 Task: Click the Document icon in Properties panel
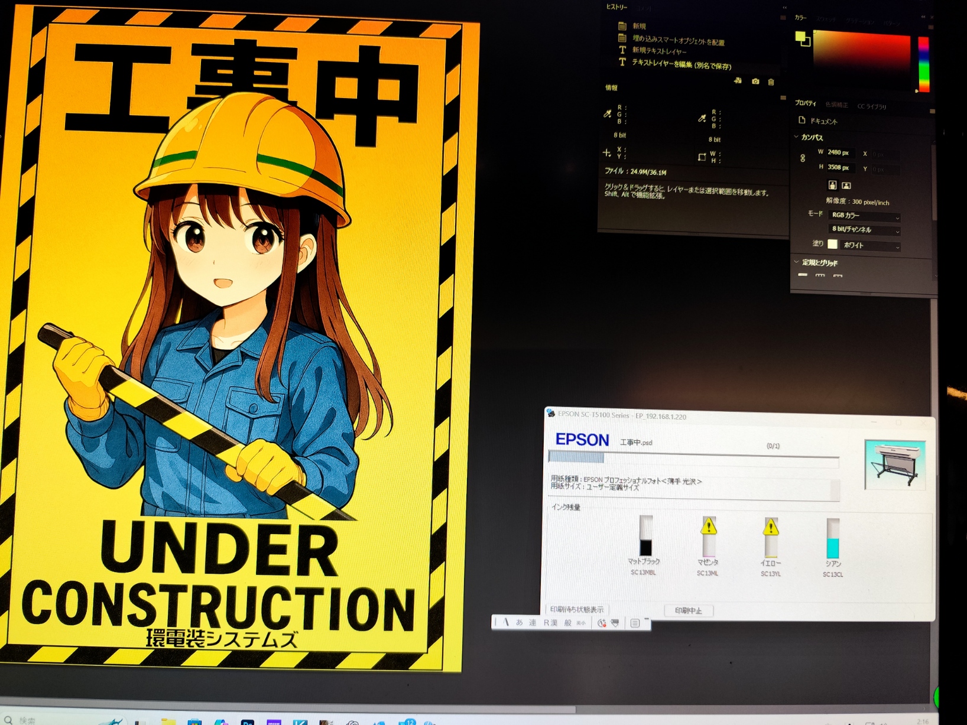(802, 120)
